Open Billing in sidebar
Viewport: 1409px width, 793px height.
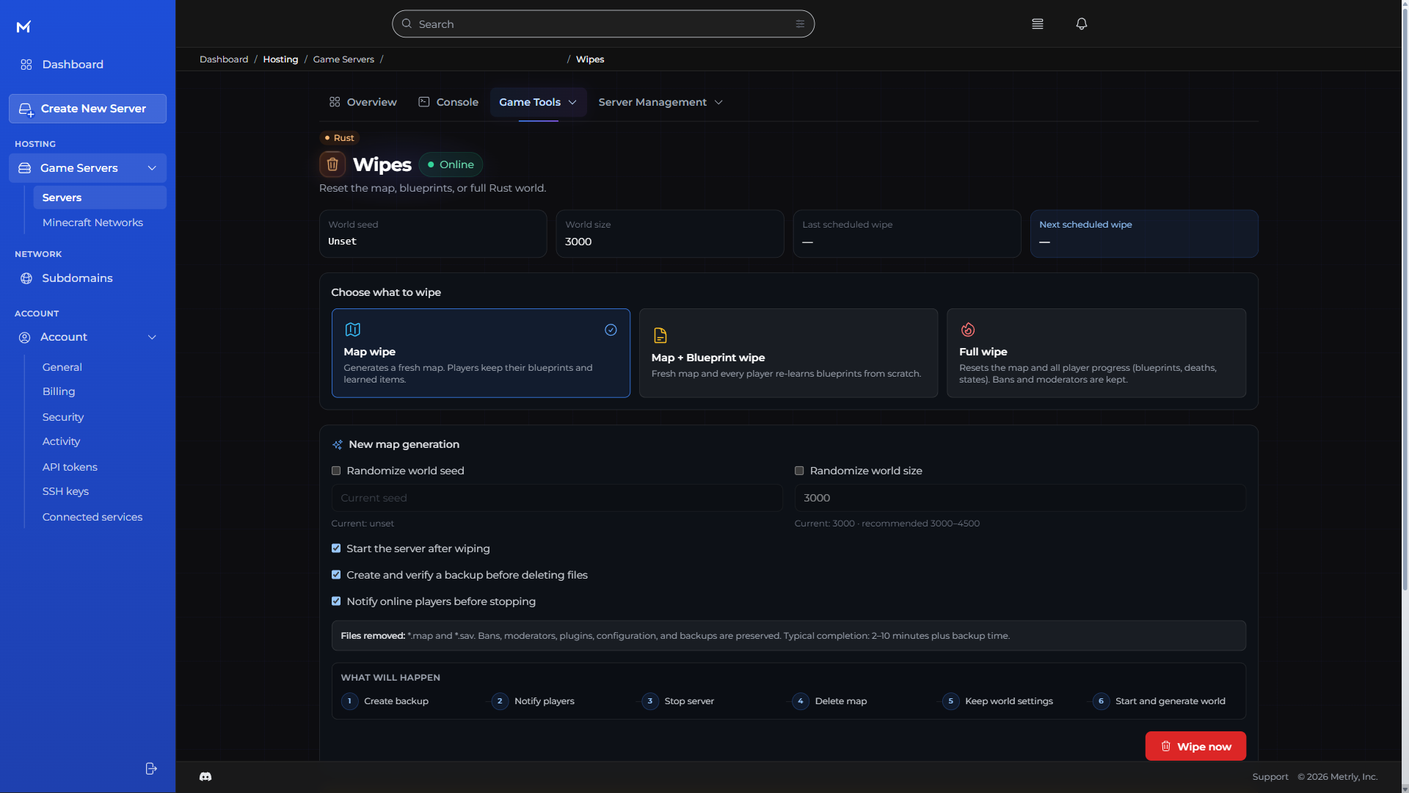pyautogui.click(x=59, y=391)
